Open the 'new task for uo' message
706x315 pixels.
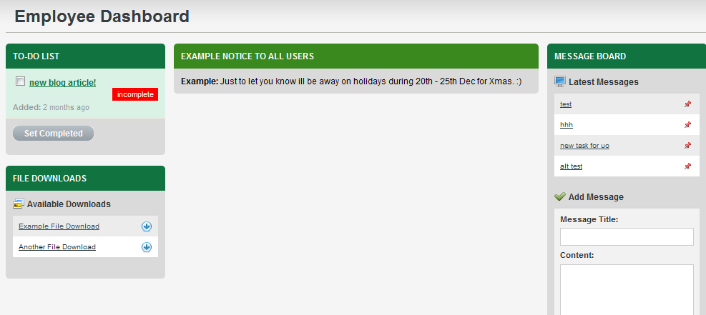(585, 146)
